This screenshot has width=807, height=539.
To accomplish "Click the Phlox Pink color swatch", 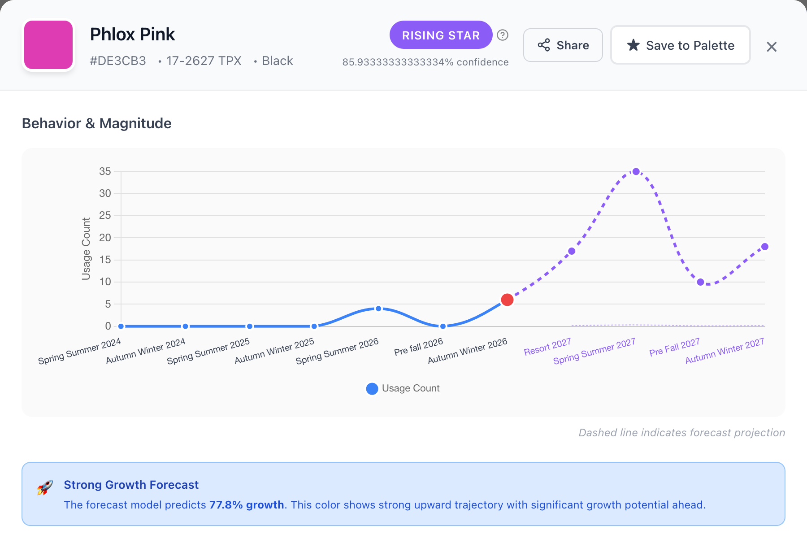I will [x=48, y=45].
